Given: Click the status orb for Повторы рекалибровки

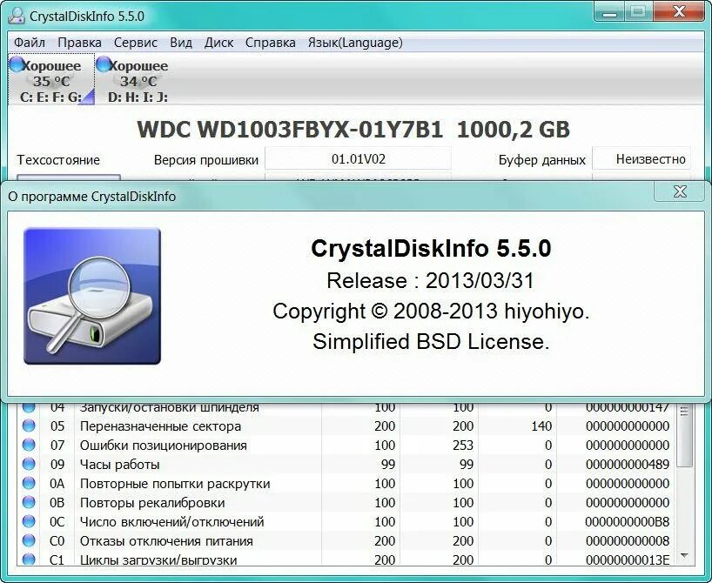Looking at the screenshot, I should 29,502.
